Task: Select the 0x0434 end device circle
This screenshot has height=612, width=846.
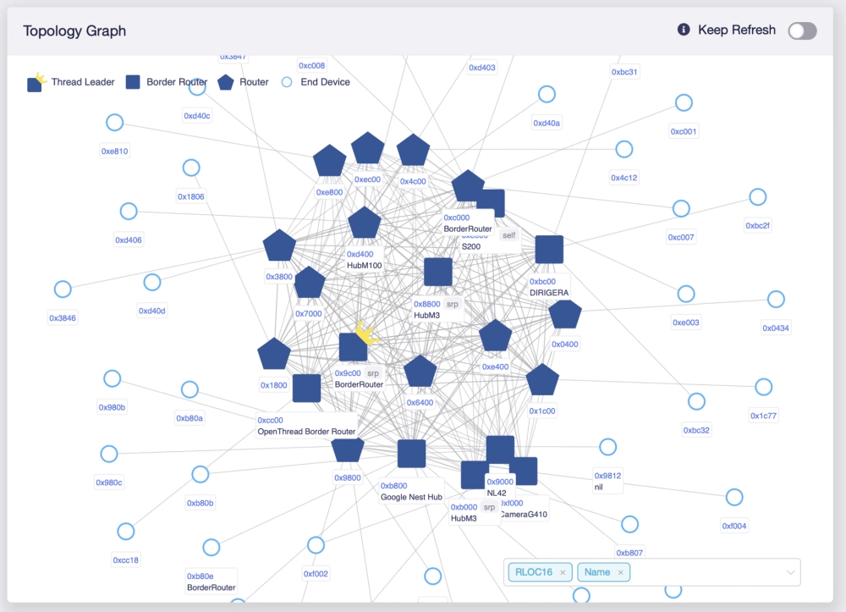Action: coord(776,299)
